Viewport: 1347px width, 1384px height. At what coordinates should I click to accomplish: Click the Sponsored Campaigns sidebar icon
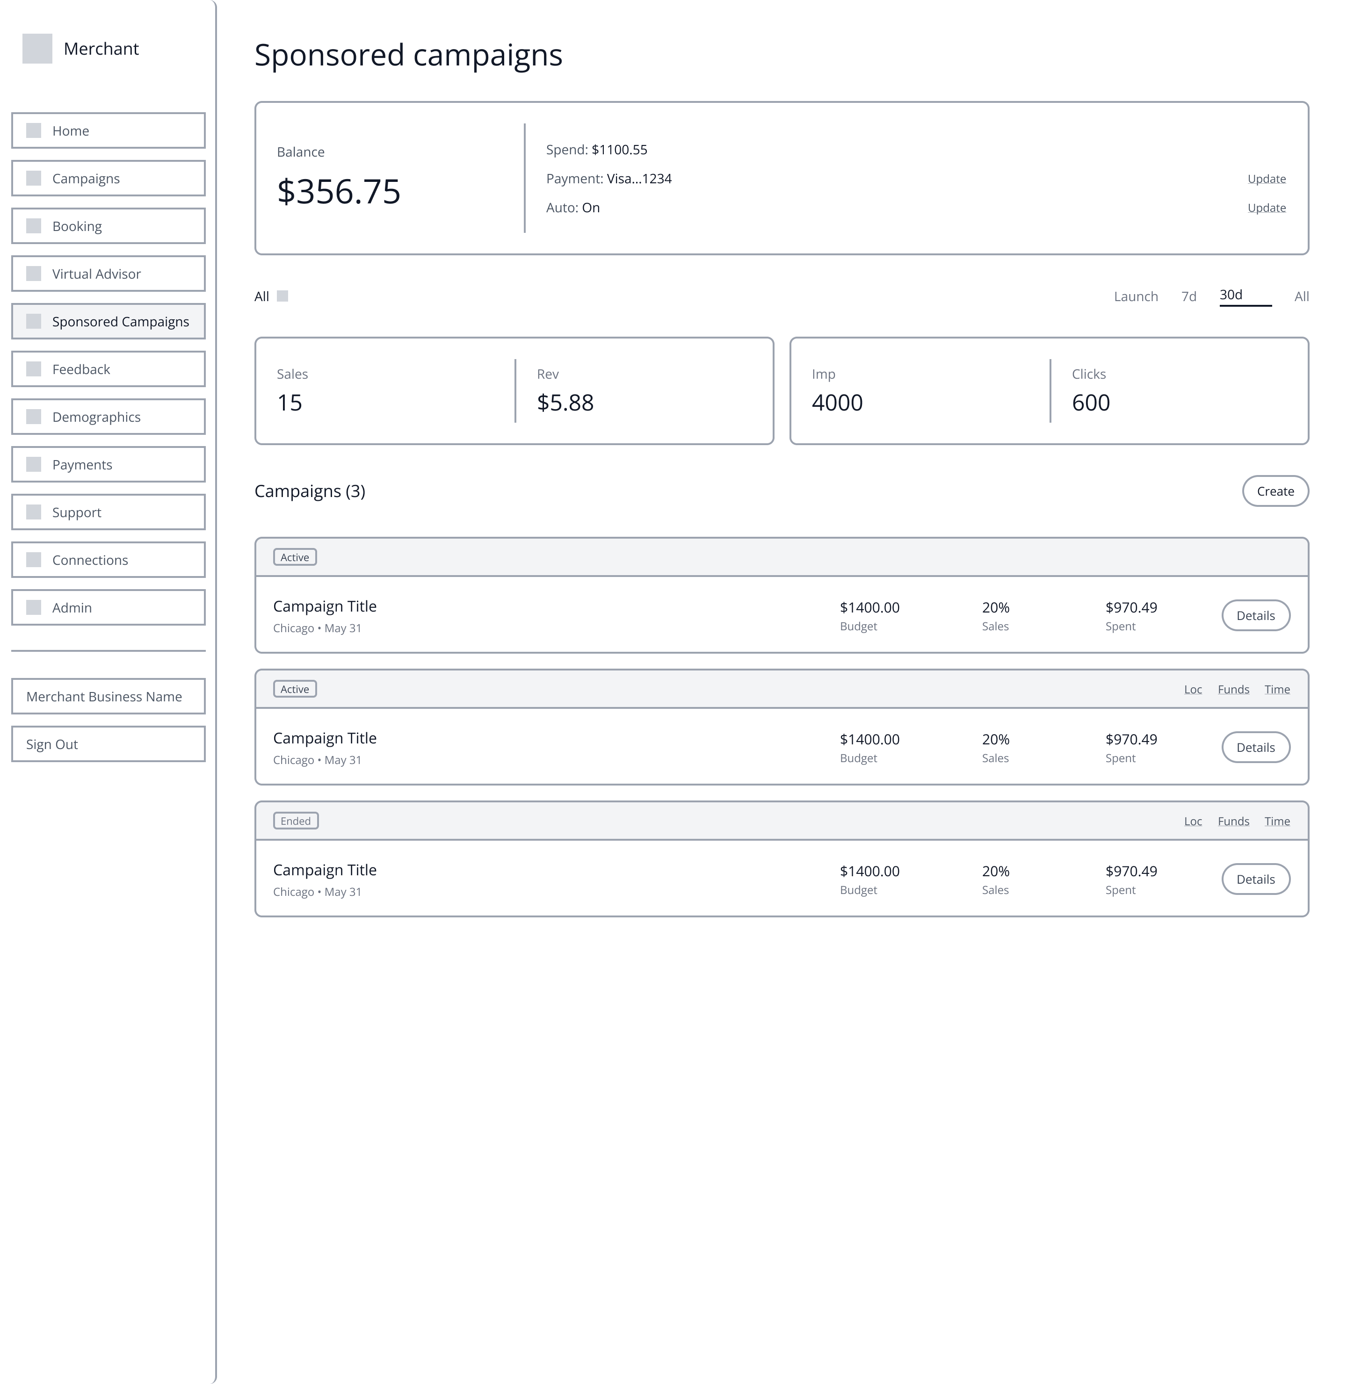tap(33, 321)
